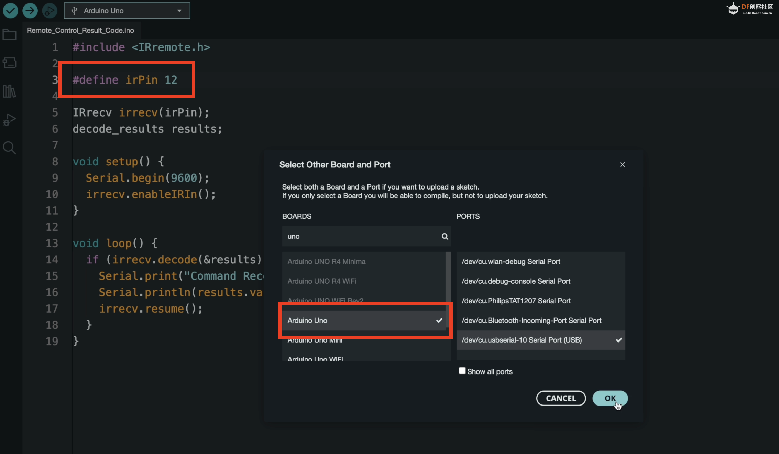Click the CANCEL button
The height and width of the screenshot is (454, 779).
(561, 398)
